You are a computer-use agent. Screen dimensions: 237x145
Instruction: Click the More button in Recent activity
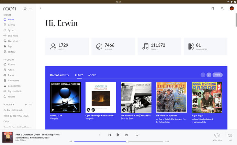coord(217,75)
